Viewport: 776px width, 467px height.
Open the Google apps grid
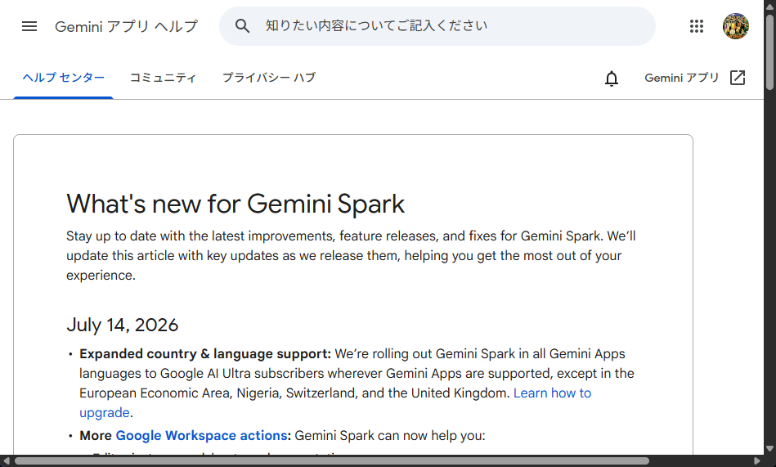697,26
